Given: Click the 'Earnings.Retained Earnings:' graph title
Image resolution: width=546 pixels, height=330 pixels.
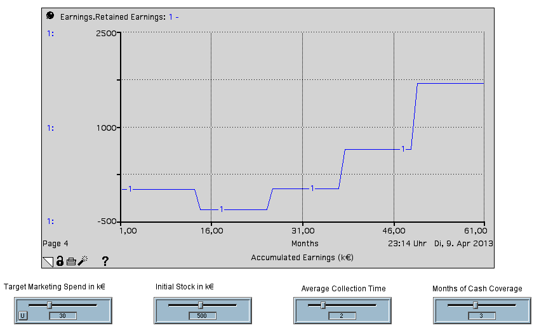Looking at the screenshot, I should (113, 17).
